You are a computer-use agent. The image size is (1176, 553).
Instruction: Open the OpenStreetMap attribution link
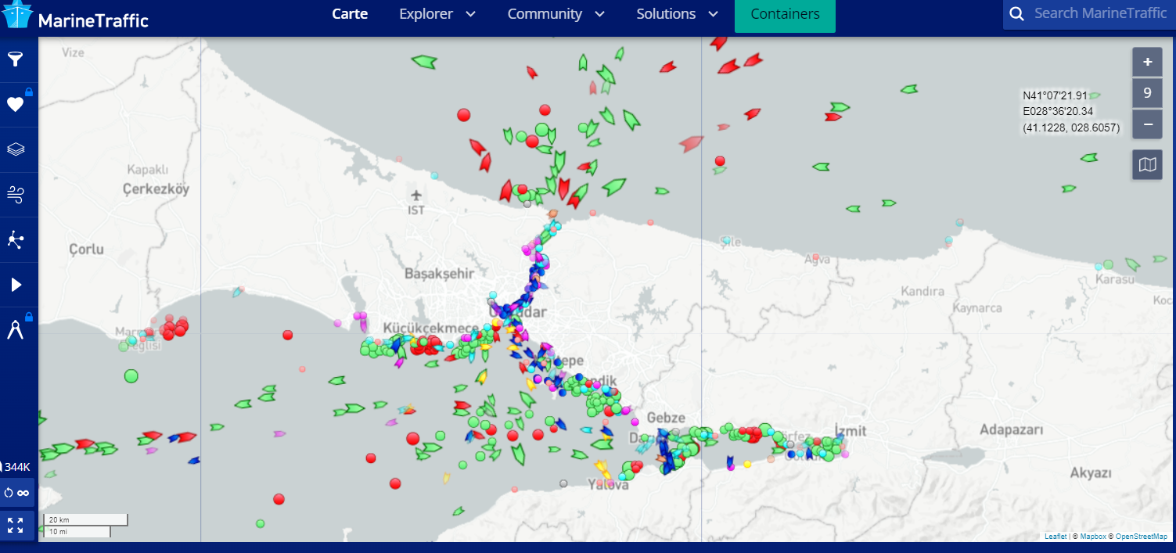[x=1141, y=537]
